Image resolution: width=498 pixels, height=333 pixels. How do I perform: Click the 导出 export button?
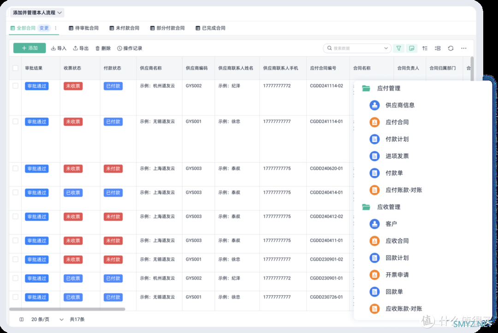click(81, 48)
